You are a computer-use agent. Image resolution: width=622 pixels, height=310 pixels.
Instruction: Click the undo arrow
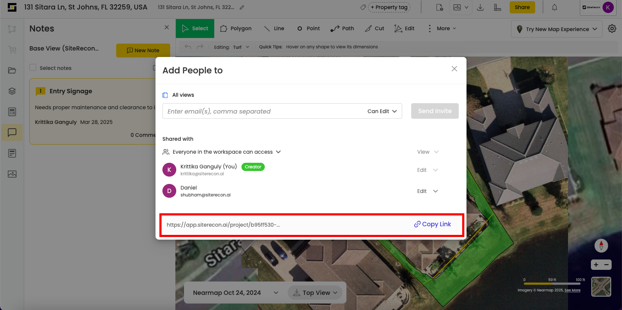click(x=188, y=47)
